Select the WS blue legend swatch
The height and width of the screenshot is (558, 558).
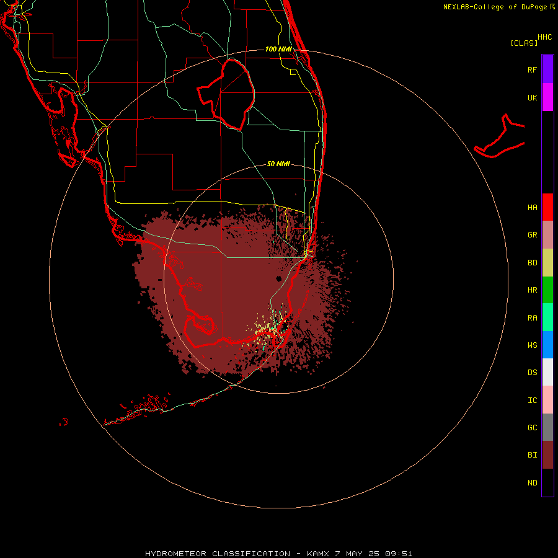pyautogui.click(x=547, y=345)
